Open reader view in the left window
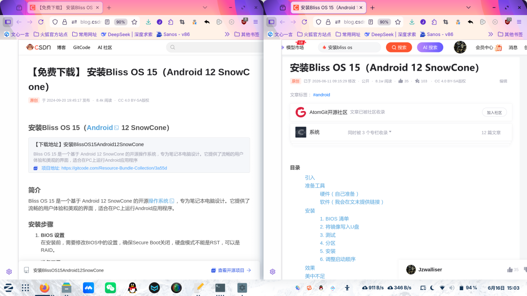527x296 pixels. pyautogui.click(x=107, y=22)
